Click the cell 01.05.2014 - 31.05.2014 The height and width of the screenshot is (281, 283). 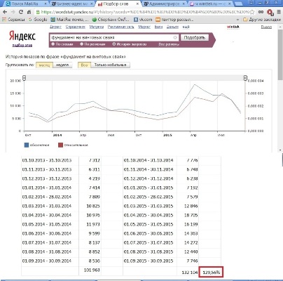[x=47, y=224]
